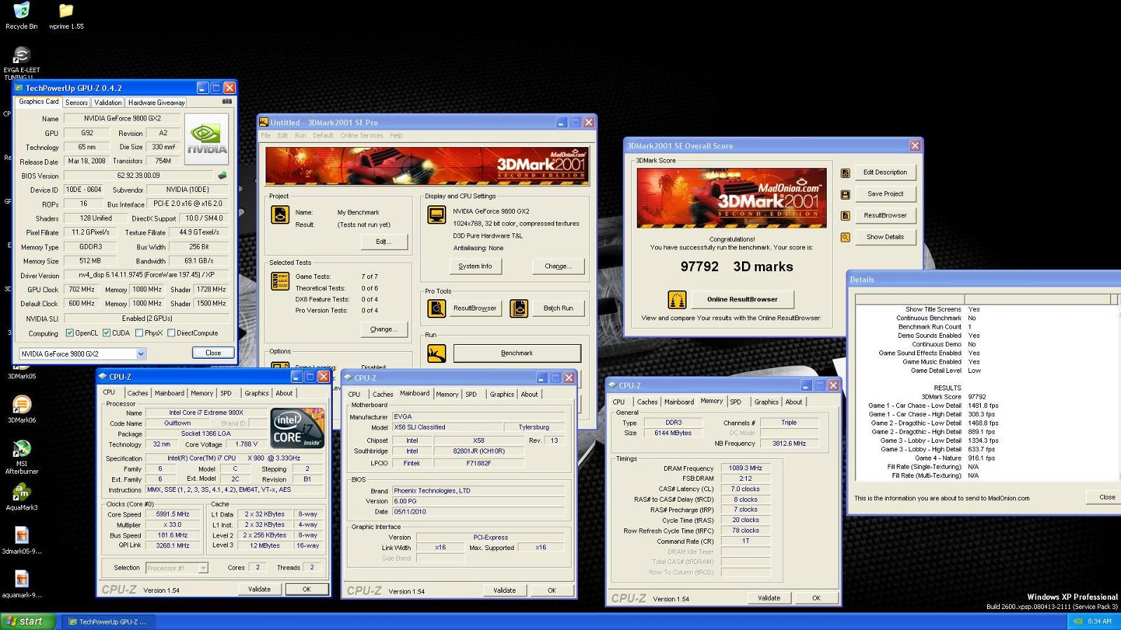The height and width of the screenshot is (630, 1121).
Task: Click the Intel Core i7 logo in CPU-Z
Action: (x=297, y=428)
